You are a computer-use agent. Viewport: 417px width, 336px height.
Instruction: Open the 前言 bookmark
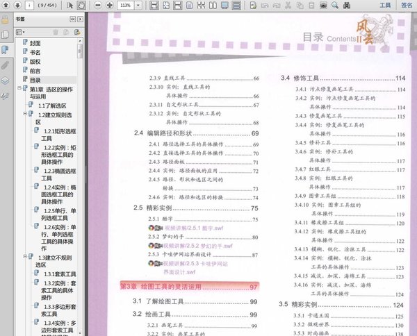(35, 71)
